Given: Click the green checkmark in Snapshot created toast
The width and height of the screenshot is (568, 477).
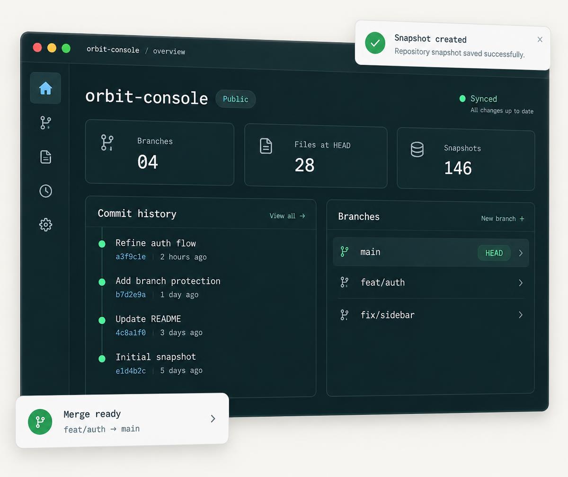Looking at the screenshot, I should point(375,43).
